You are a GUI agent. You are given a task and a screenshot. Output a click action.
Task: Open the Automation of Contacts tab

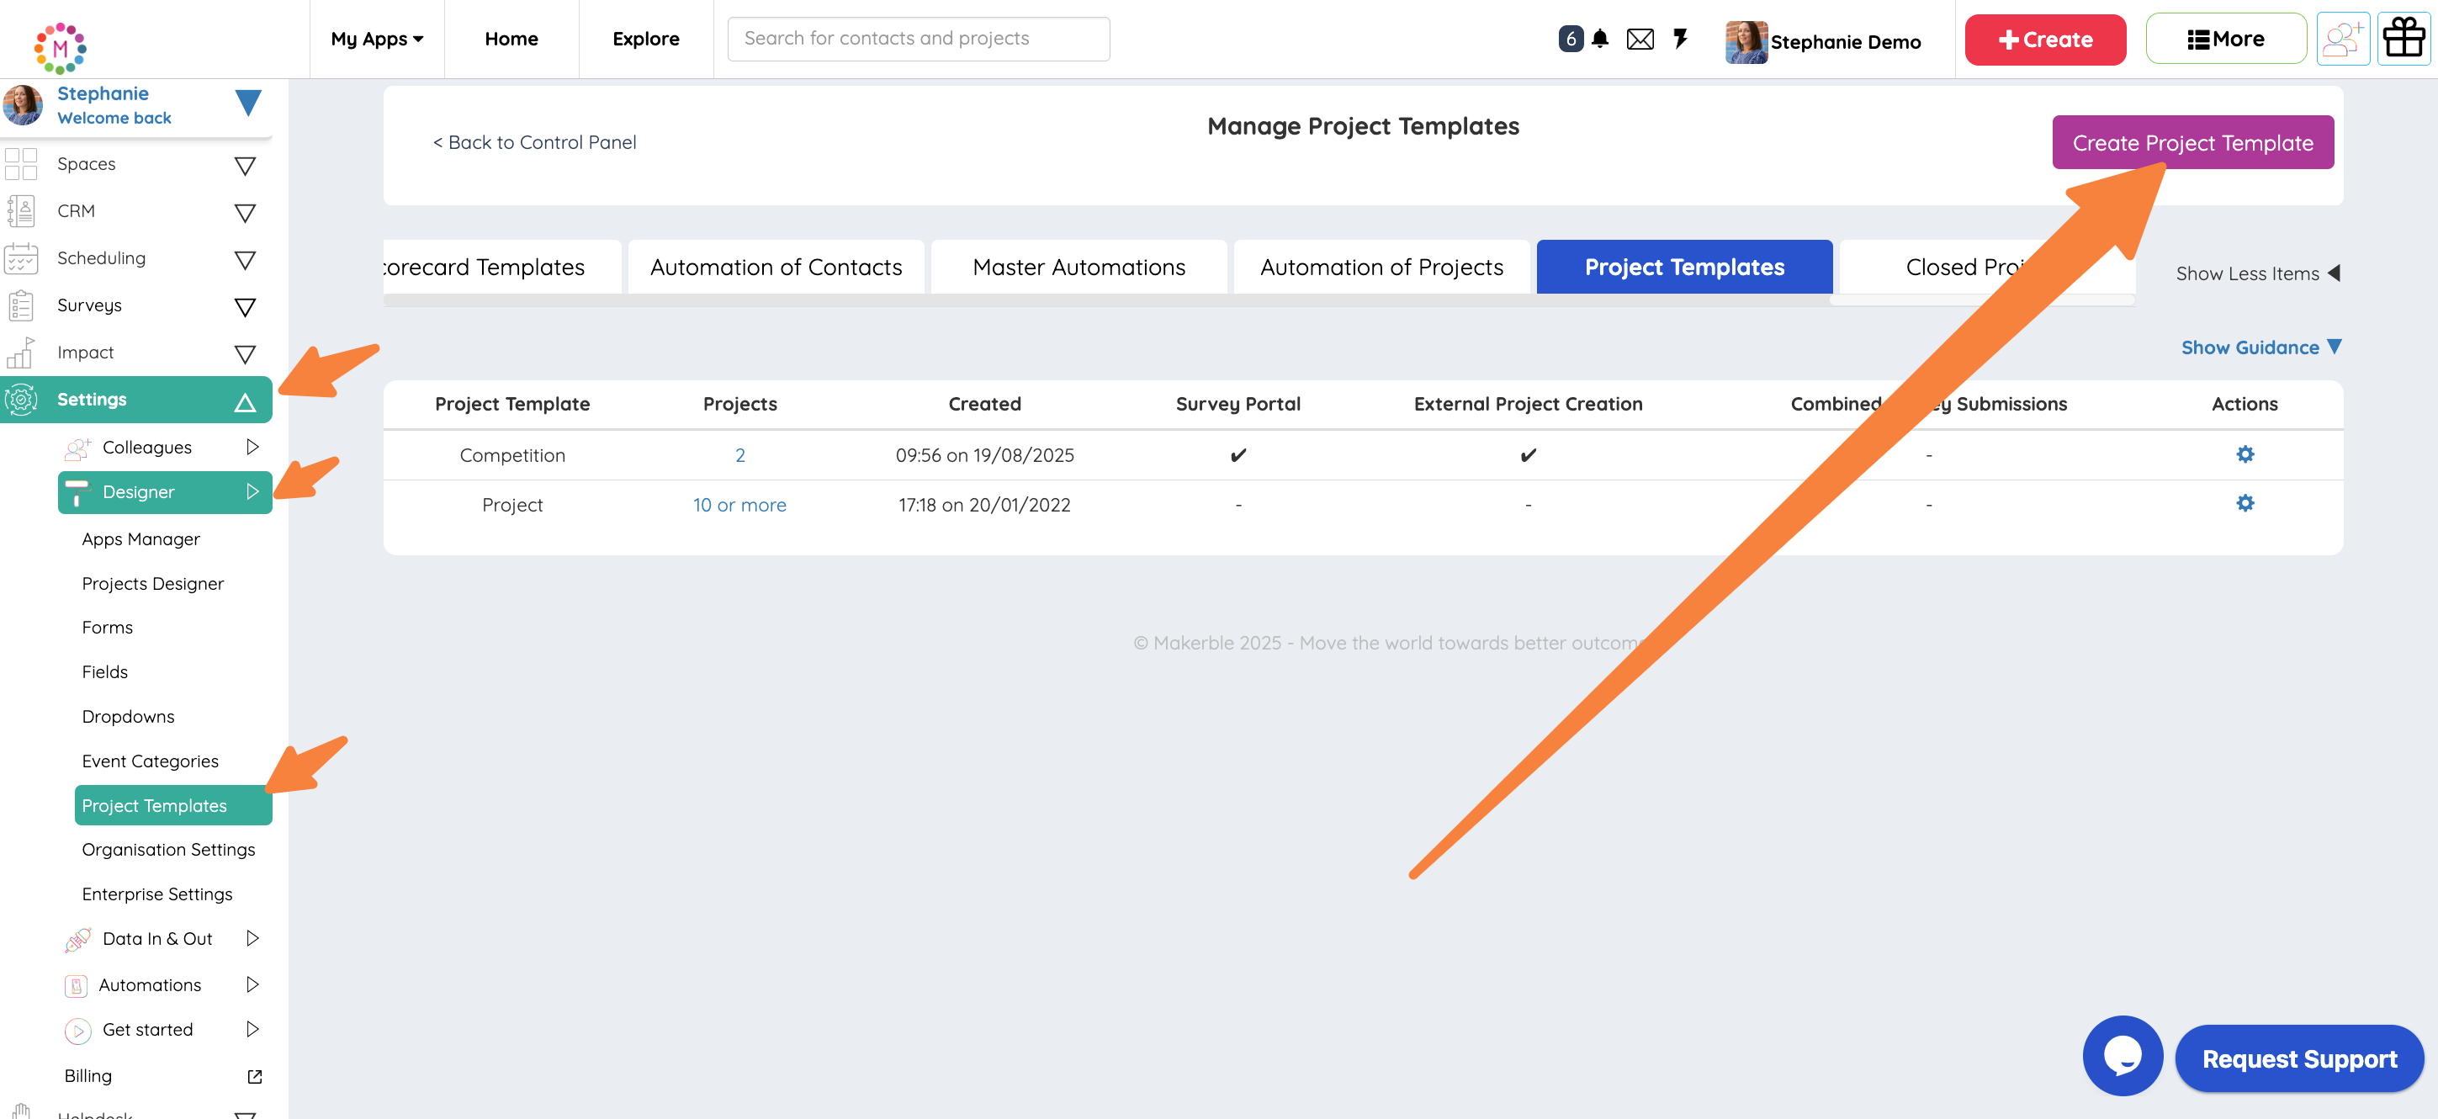click(775, 268)
